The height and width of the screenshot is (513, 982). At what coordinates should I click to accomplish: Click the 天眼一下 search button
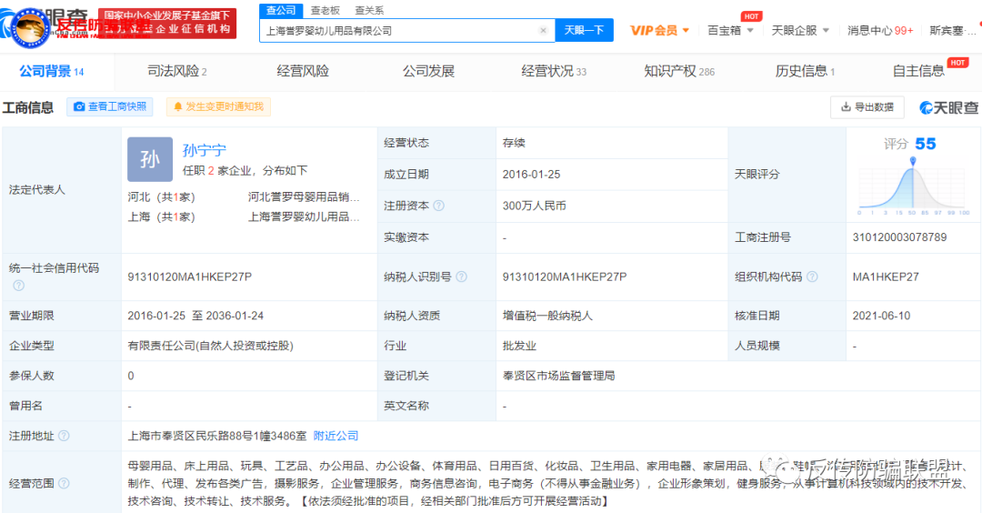tap(584, 30)
